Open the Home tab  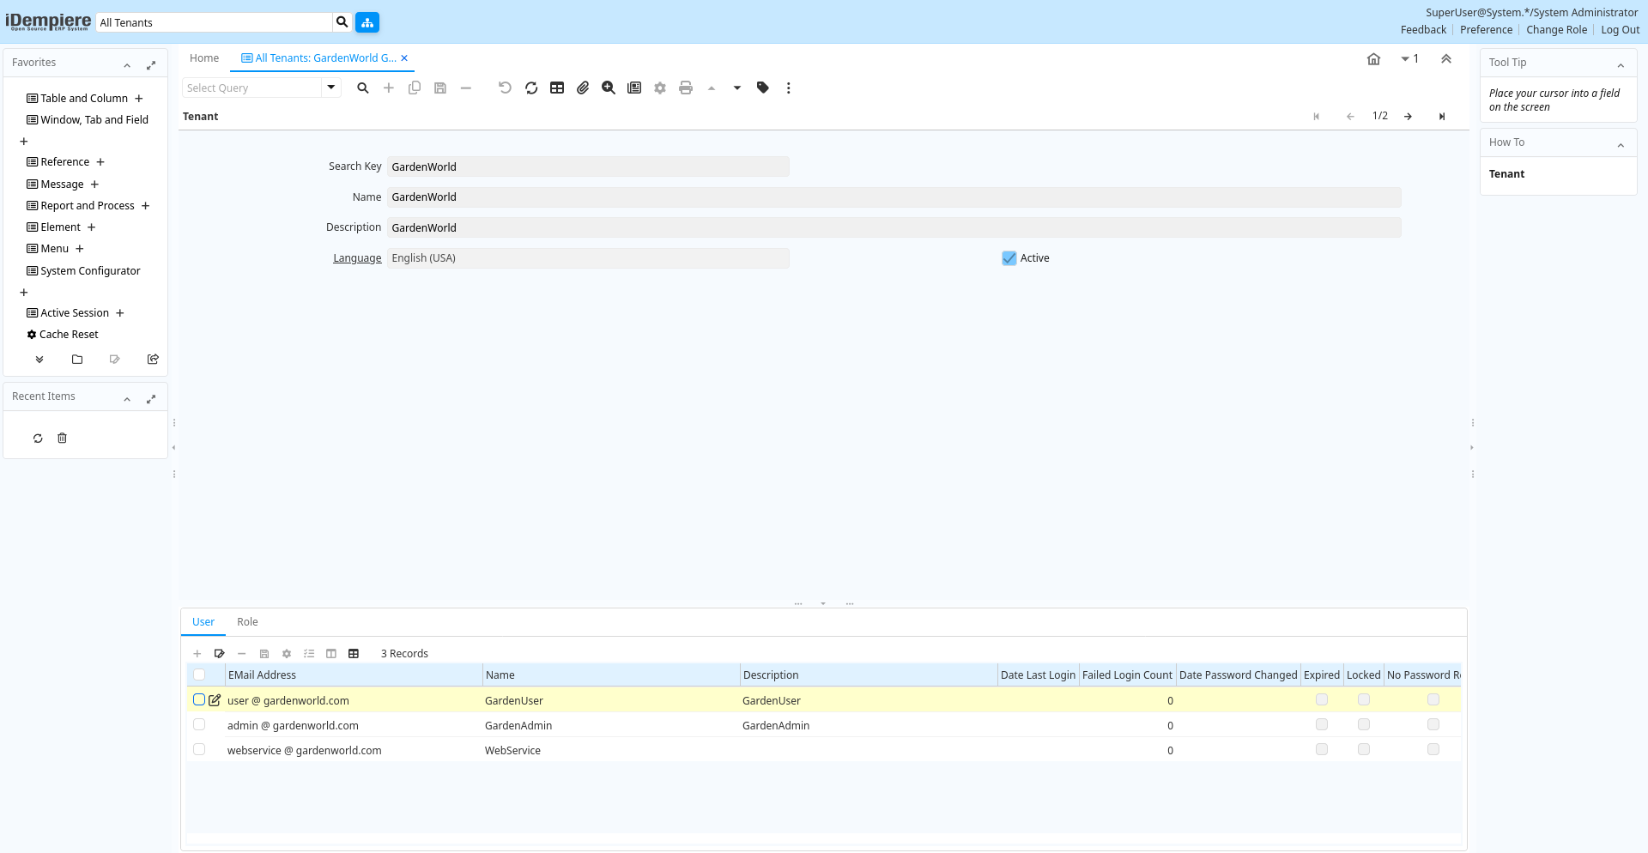[x=204, y=58]
